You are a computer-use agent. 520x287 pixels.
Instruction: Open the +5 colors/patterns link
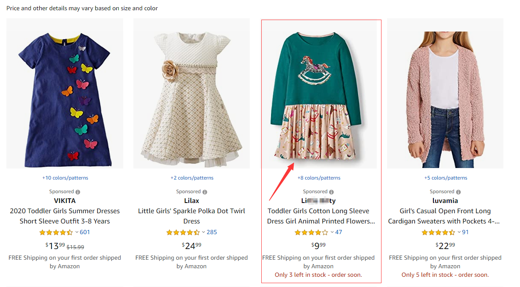point(445,178)
